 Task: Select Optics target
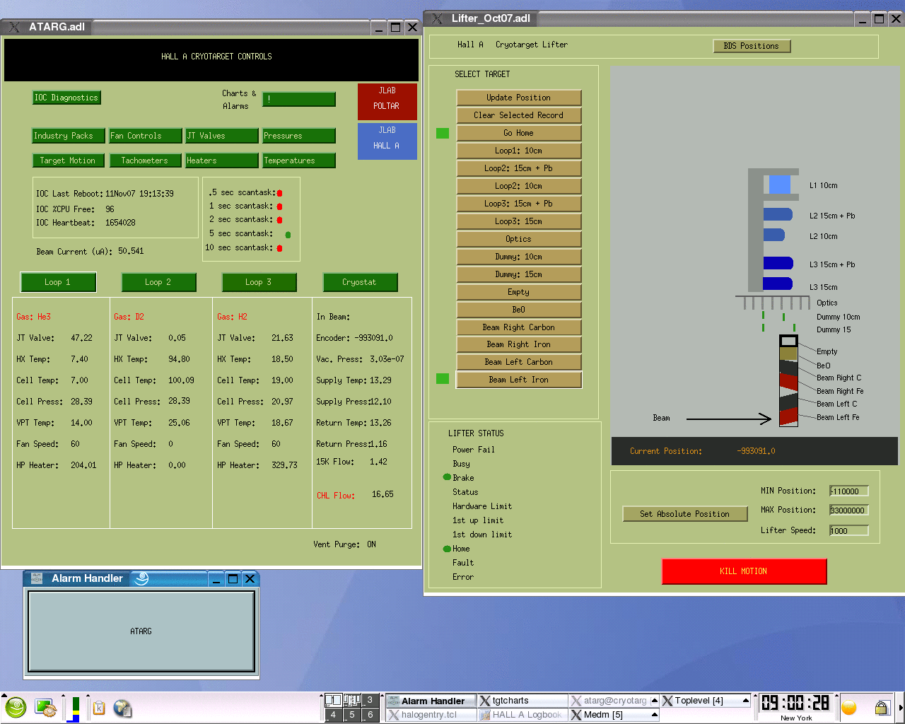point(519,239)
